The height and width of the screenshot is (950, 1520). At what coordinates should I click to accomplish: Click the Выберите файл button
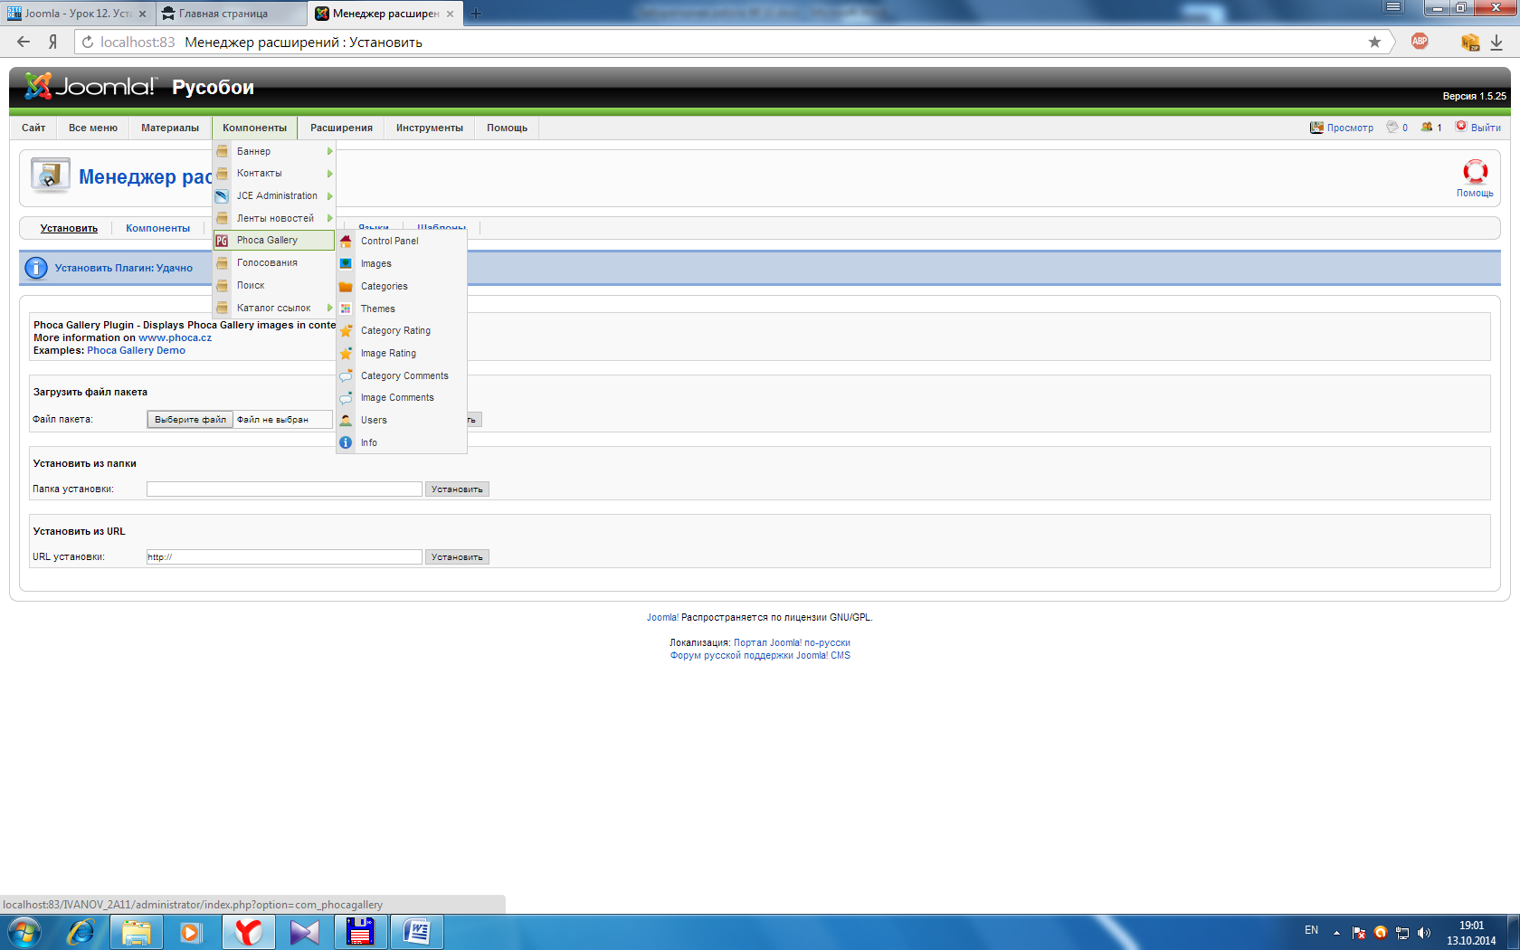(190, 420)
